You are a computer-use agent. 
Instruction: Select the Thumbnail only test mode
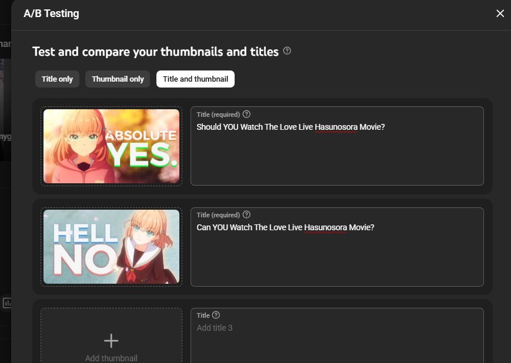pos(118,79)
